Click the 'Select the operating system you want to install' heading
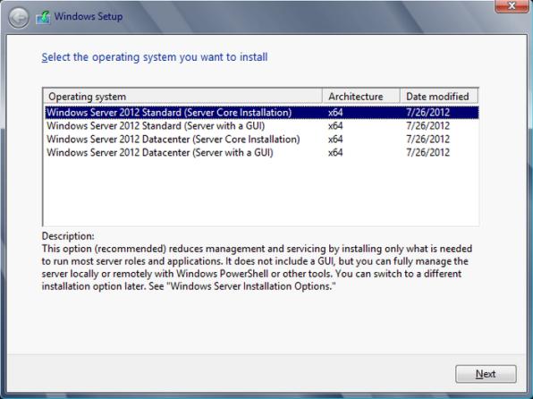533x399 pixels. 155,57
